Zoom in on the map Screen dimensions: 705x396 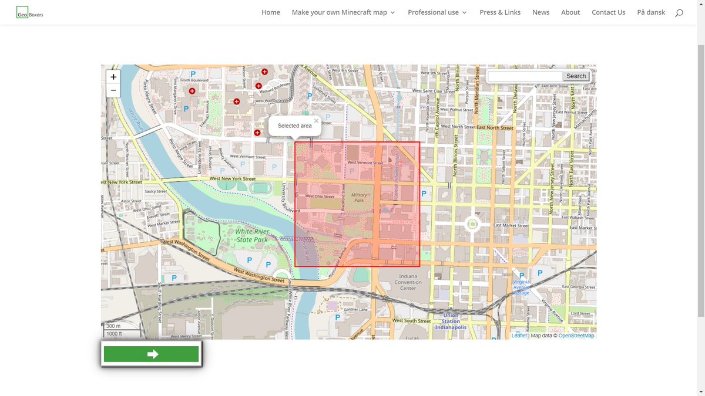click(113, 77)
